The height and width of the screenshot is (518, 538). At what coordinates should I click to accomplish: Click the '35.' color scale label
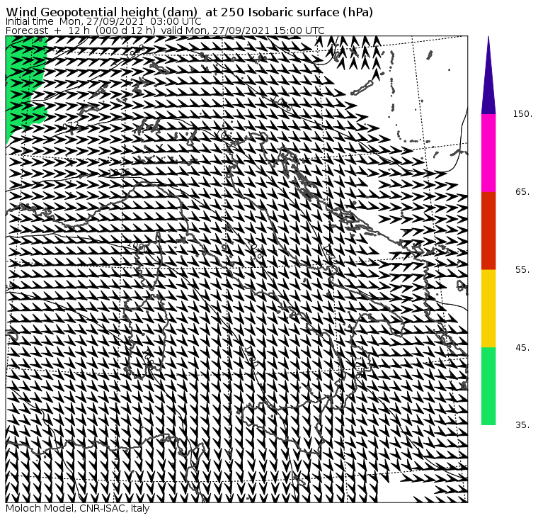(x=522, y=425)
